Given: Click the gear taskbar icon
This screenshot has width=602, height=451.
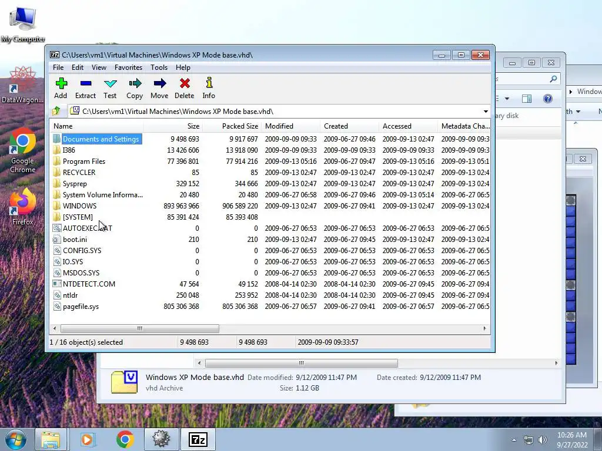Looking at the screenshot, I should (x=161, y=439).
